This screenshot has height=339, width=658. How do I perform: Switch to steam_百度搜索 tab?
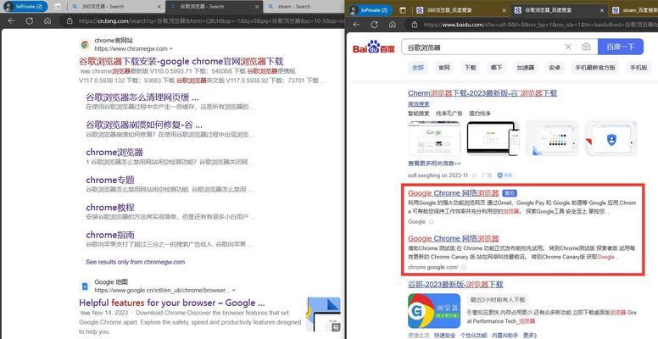pos(634,10)
